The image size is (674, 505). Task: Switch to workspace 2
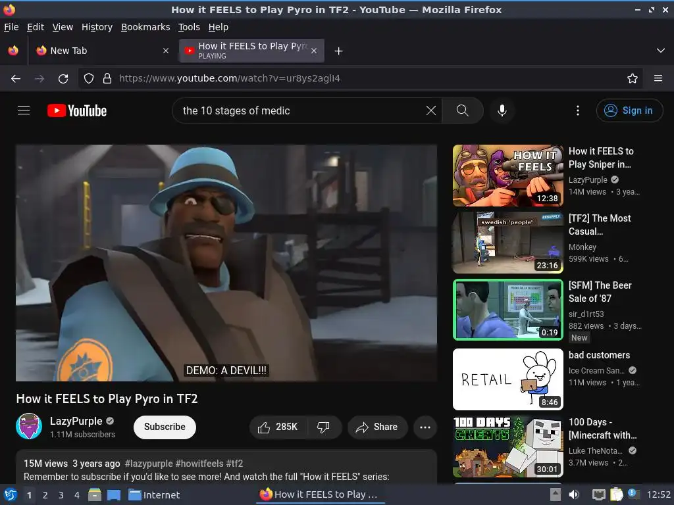pos(45,495)
